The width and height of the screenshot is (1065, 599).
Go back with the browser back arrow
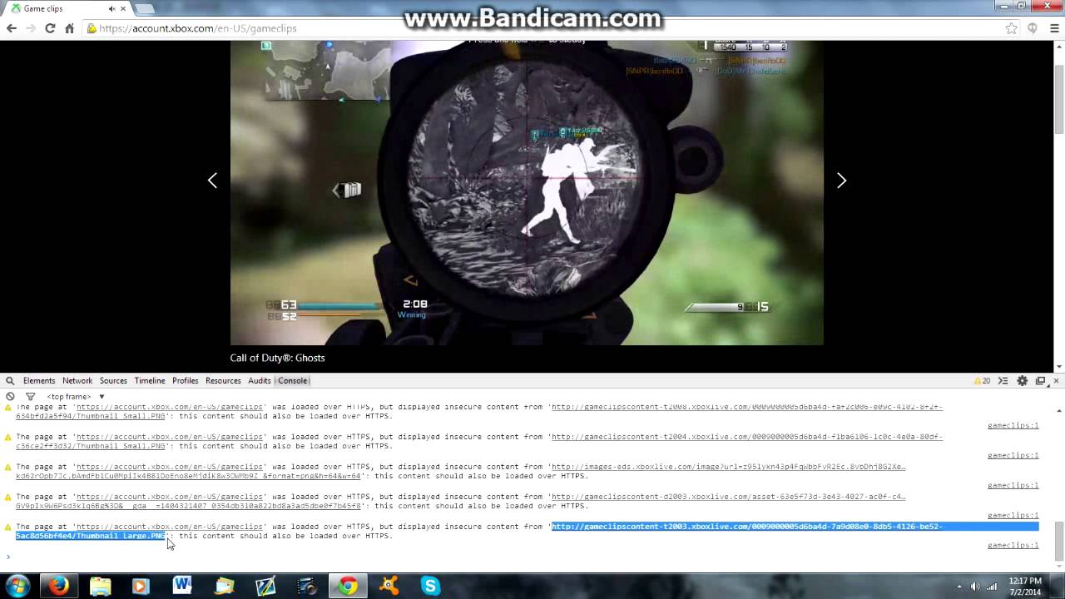[12, 28]
